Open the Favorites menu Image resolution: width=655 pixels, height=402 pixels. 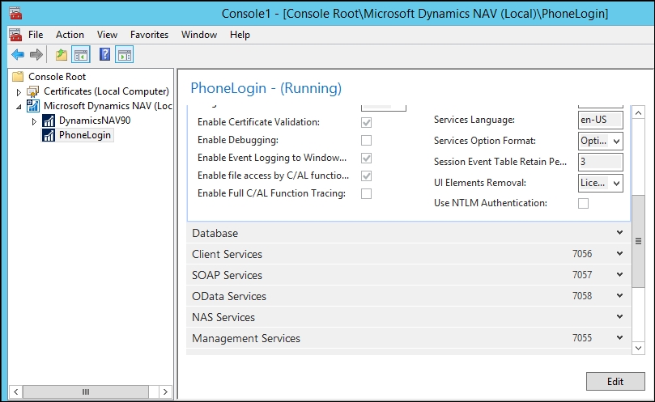[149, 35]
